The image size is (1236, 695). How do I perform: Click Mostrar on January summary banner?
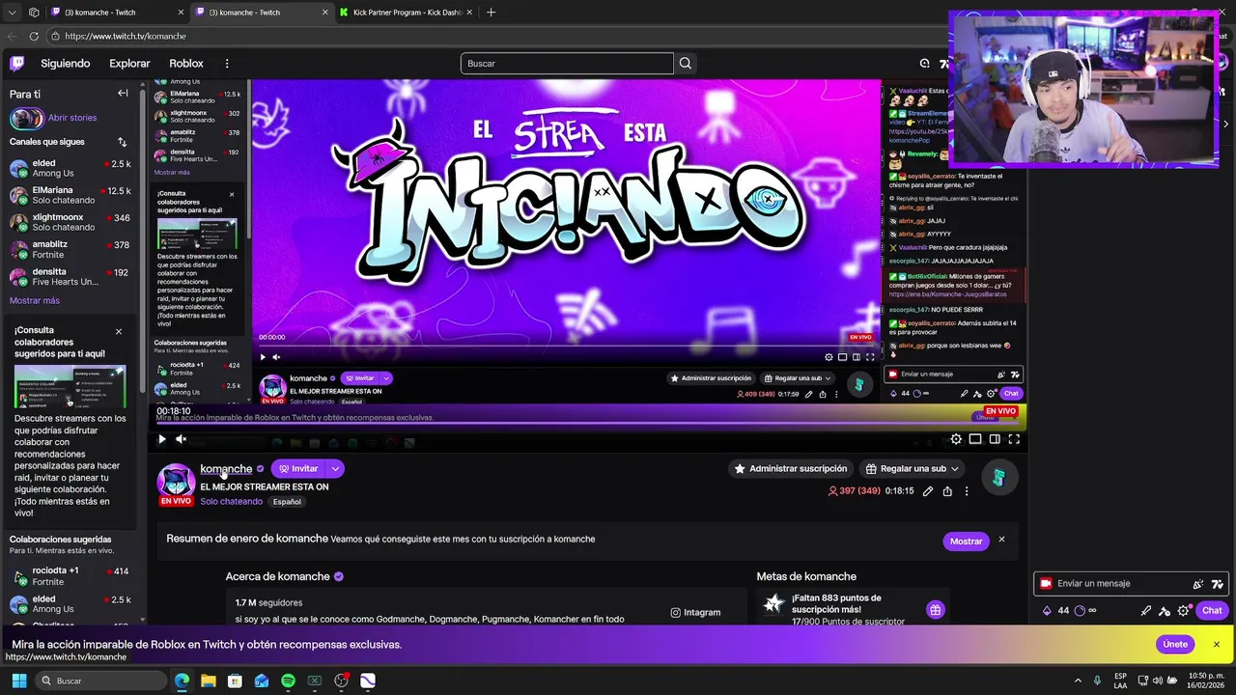pos(966,542)
